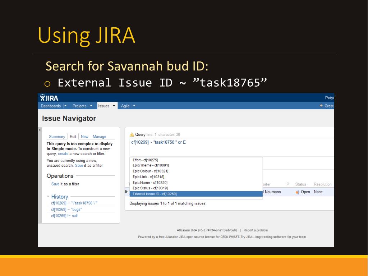
Task: Click the Open status icon
Action: 297,192
